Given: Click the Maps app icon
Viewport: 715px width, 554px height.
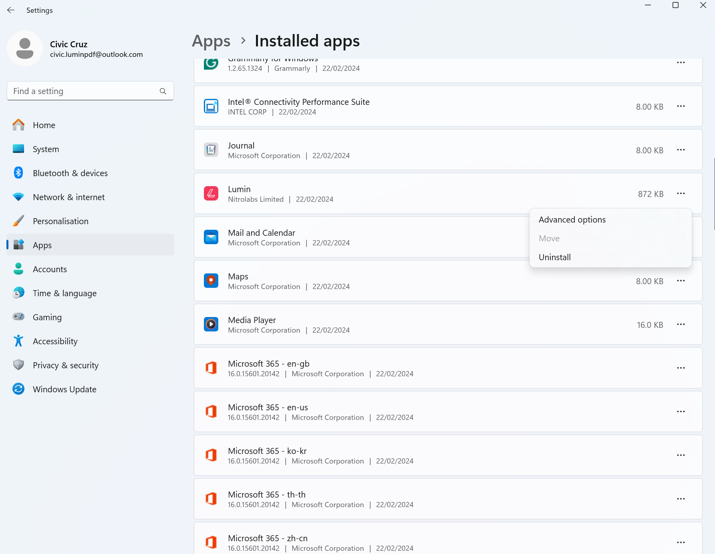Looking at the screenshot, I should coord(211,280).
